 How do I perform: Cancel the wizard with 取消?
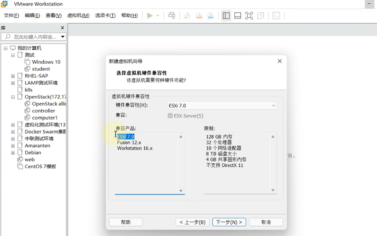(x=266, y=222)
